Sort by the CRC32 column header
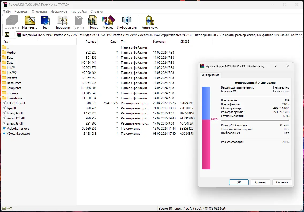 coord(195,41)
